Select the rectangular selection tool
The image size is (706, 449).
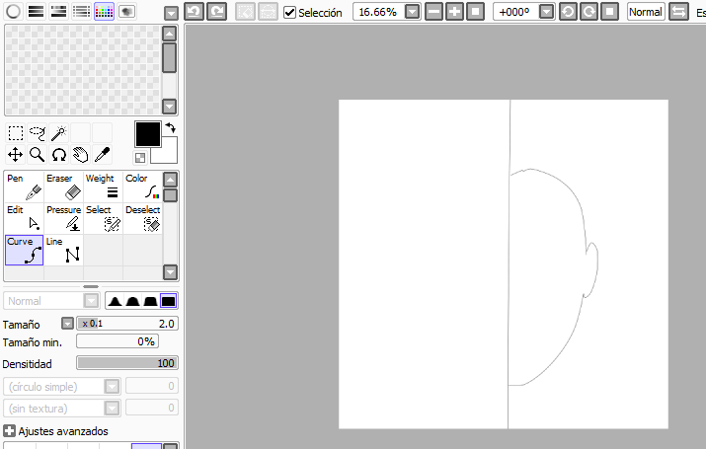(x=16, y=133)
